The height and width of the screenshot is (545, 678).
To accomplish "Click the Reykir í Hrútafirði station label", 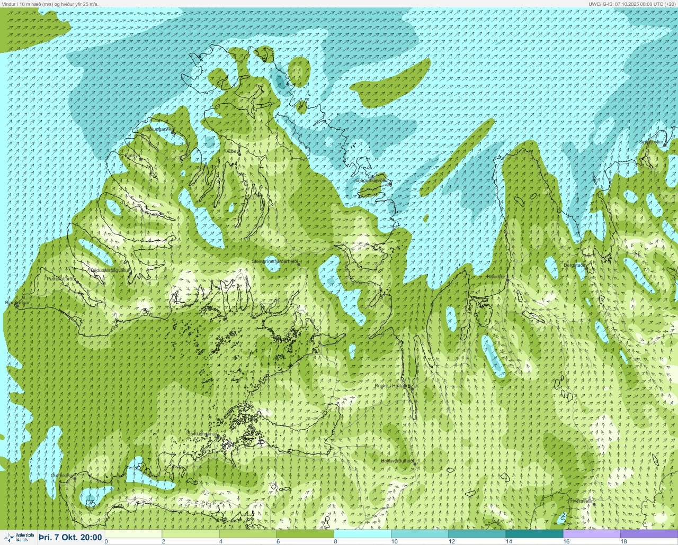I will pos(392,386).
